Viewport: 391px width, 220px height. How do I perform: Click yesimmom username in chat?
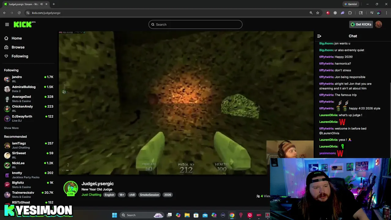[327, 153]
